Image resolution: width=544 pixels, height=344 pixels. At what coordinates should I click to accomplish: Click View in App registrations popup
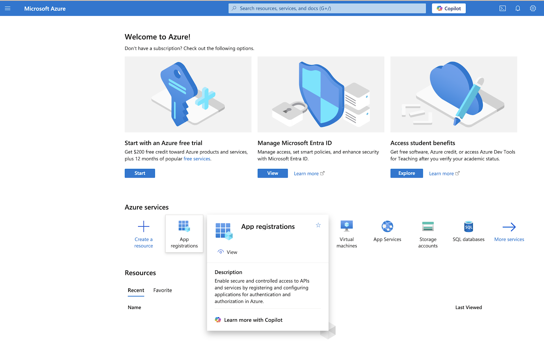coord(228,252)
